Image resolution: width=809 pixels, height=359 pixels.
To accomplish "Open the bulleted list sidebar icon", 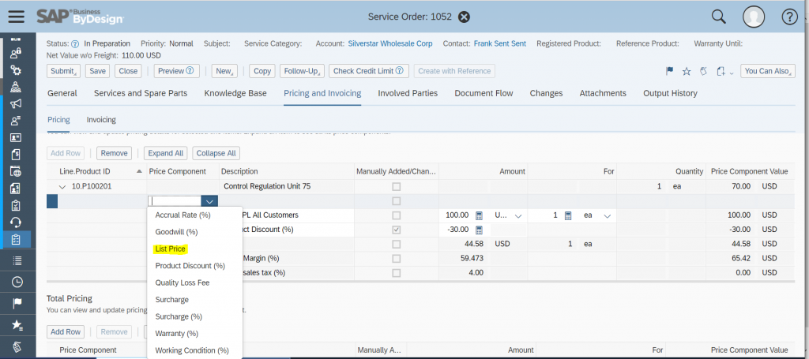I will tap(17, 260).
